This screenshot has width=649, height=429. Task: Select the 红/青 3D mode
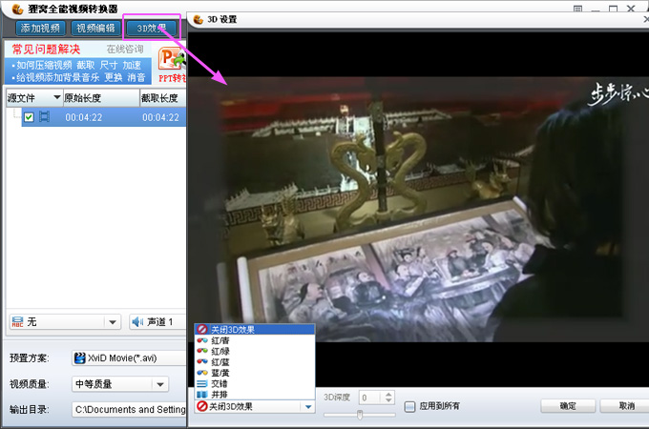[x=255, y=340]
